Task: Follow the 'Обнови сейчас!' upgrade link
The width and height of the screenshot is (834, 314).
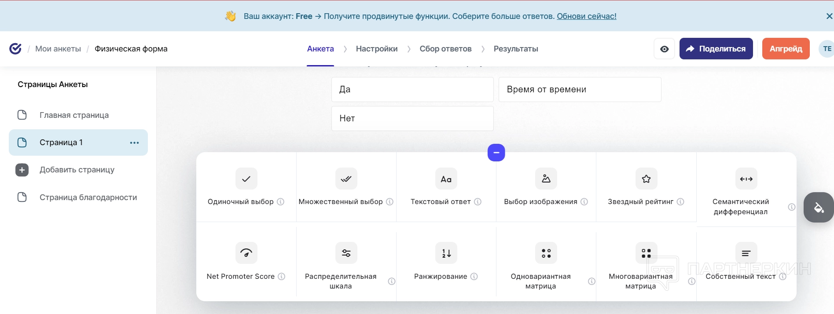Action: coord(586,16)
